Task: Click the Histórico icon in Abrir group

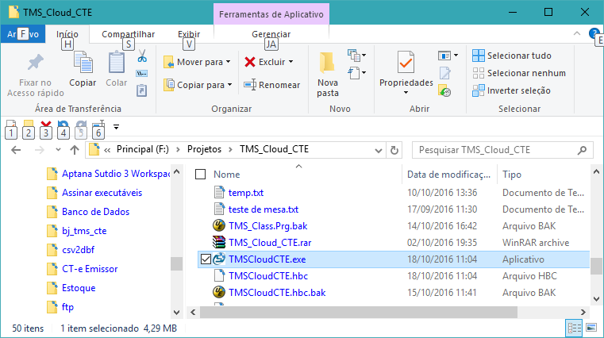Action: [445, 91]
